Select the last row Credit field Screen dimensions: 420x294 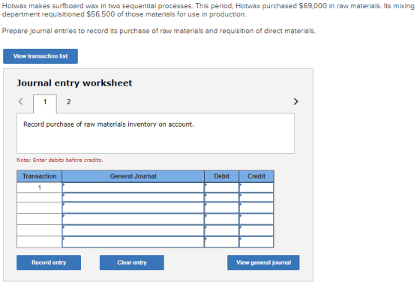pos(256,241)
